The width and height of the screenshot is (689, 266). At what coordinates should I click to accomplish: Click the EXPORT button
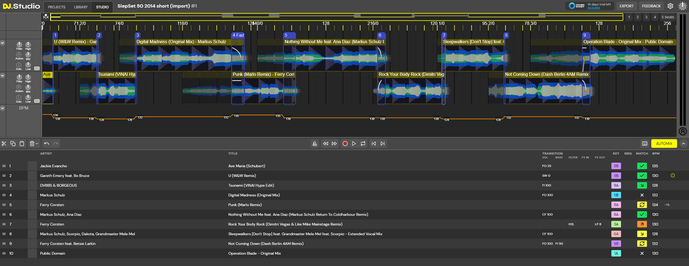point(626,6)
